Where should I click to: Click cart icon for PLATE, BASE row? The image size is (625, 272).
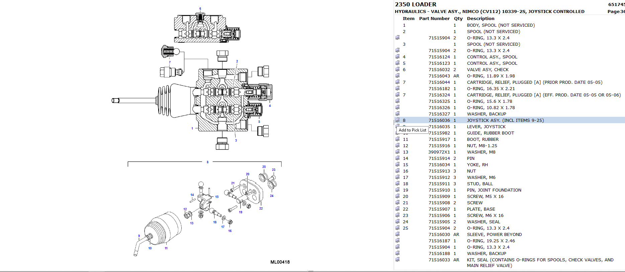tap(397, 209)
